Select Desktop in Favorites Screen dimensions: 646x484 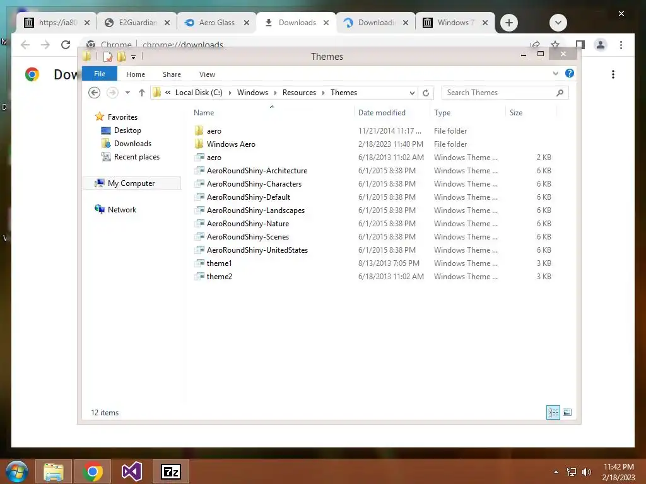[x=127, y=130]
